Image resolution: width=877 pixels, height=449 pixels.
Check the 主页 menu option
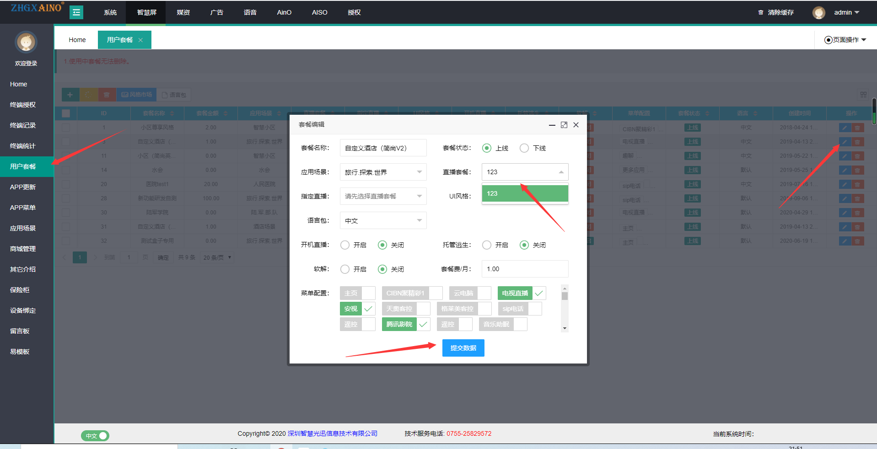[x=368, y=293]
